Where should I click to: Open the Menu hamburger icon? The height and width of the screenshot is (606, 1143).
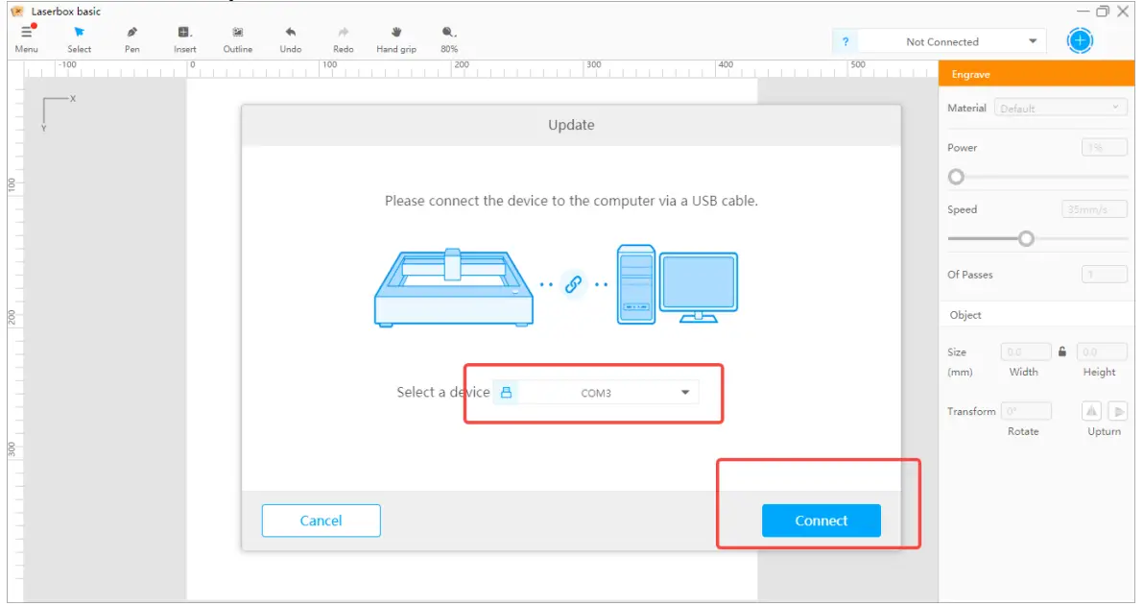point(26,32)
